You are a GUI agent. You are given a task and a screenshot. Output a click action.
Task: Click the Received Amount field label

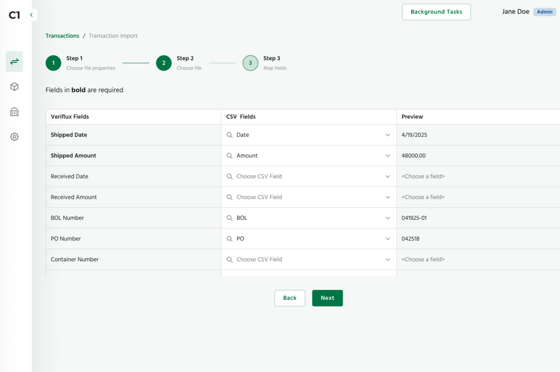click(74, 197)
